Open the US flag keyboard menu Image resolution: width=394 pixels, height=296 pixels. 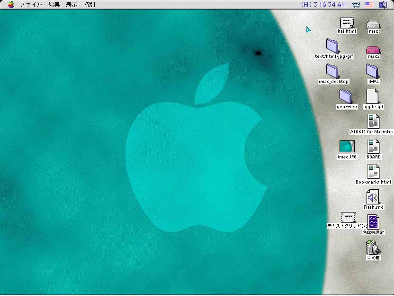click(369, 5)
